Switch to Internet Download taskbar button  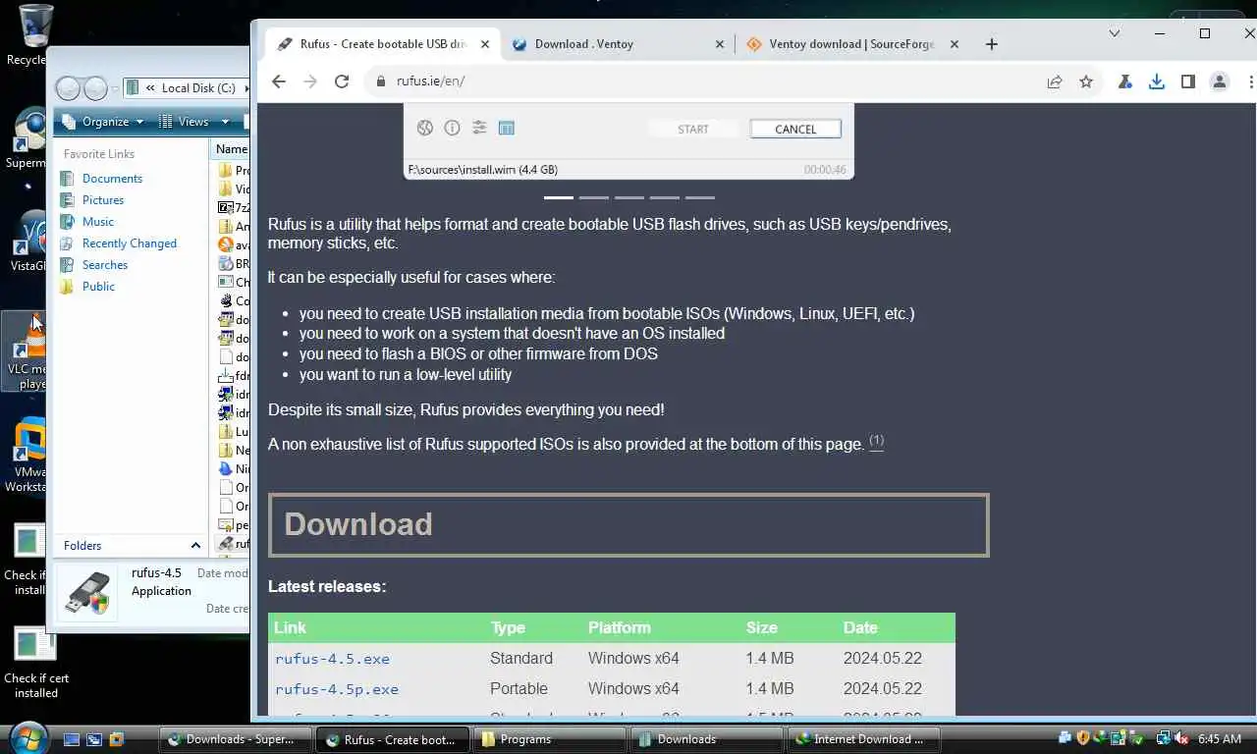[x=863, y=739]
